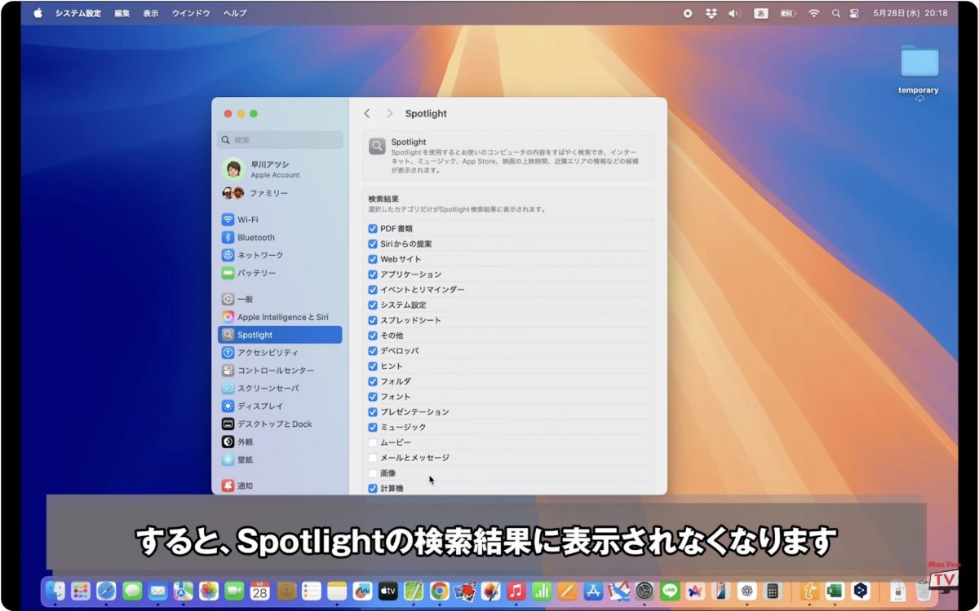Click the Dropbox menu bar icon
Image resolution: width=979 pixels, height=611 pixels.
tap(711, 13)
